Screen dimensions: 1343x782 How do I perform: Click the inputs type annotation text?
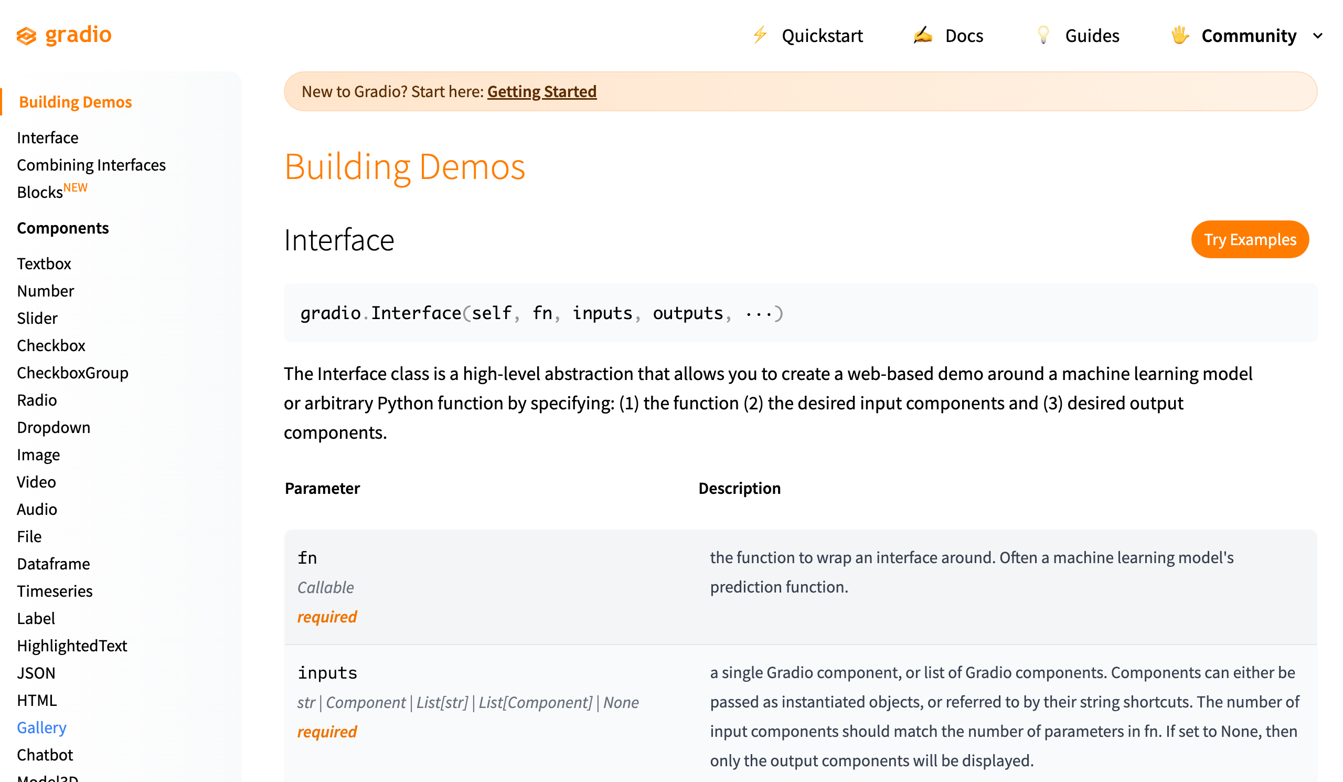[468, 703]
